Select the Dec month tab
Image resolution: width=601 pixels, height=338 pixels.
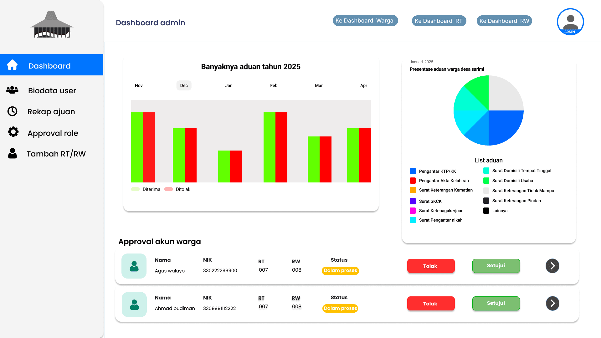pyautogui.click(x=184, y=85)
